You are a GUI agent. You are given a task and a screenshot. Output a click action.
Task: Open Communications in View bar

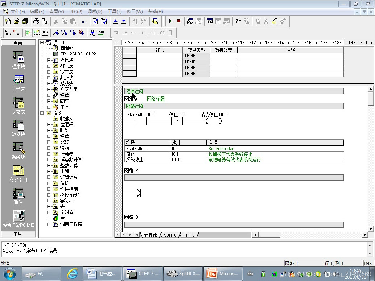coord(18,196)
